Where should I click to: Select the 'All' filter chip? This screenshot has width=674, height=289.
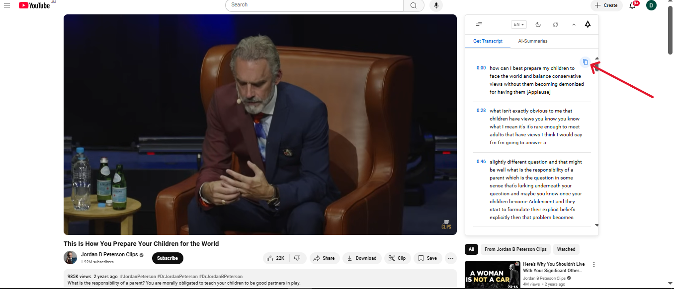pos(471,249)
